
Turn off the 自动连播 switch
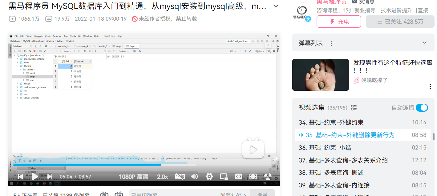tap(422, 107)
